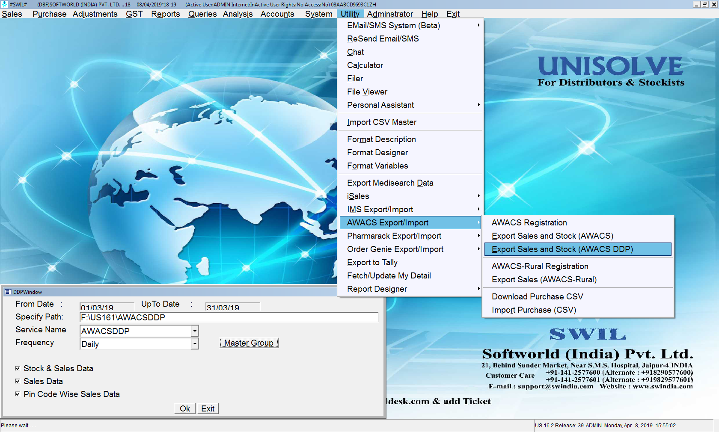Toggle Stock & Sales Data checkbox
Screen dimensions: 719x432
point(18,368)
